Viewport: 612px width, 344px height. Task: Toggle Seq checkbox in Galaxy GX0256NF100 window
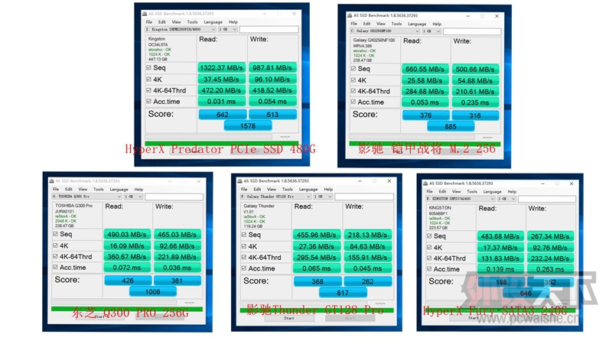tap(353, 69)
